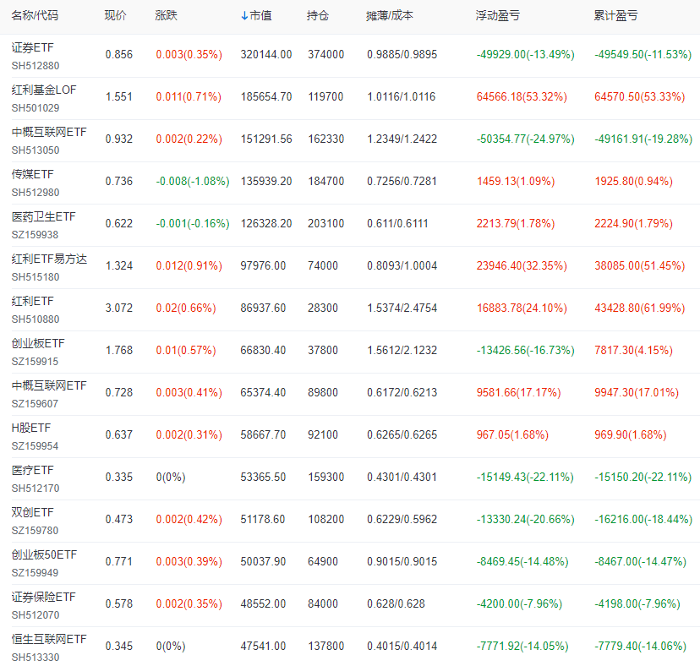Viewport: 700px width, 666px height.
Task: Select floating loss -13426.56(-16.73%)
Action: tap(526, 351)
